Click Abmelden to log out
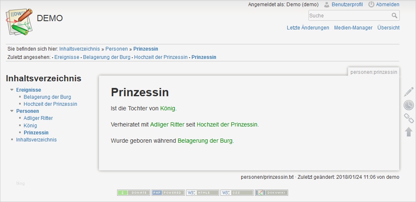416x202 pixels. click(x=388, y=5)
